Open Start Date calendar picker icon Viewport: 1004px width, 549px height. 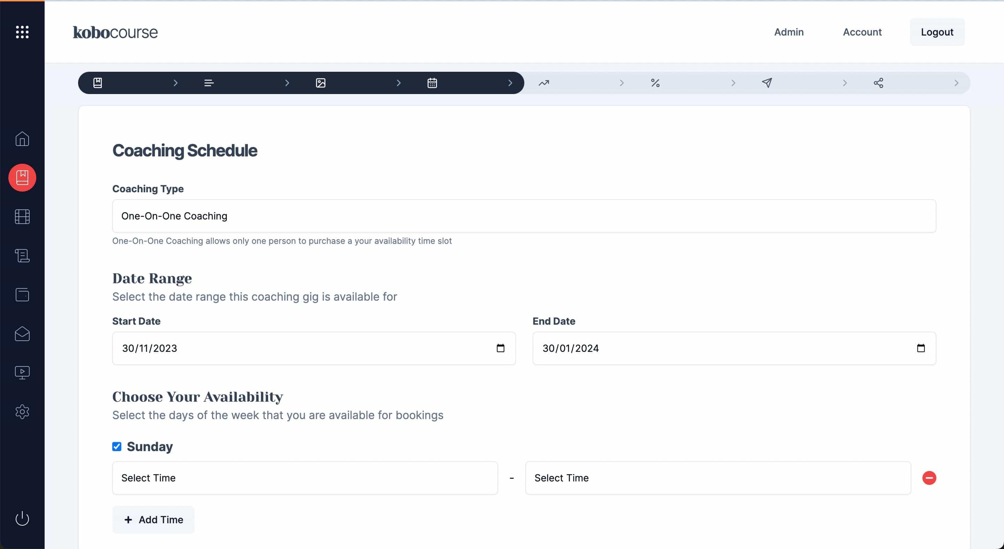[x=501, y=348]
